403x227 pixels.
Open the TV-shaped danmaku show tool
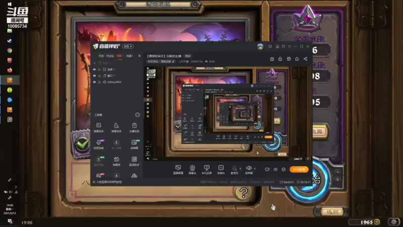tap(116, 161)
